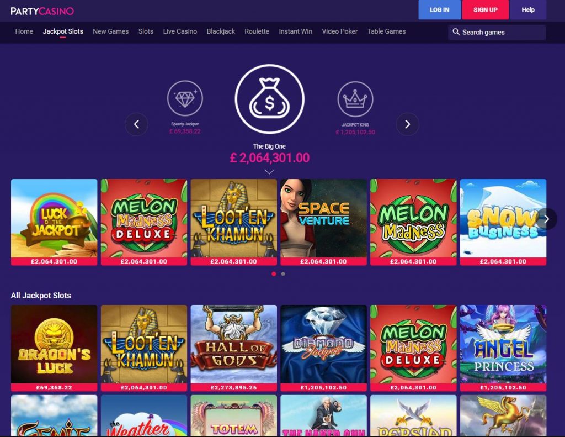
Task: Expand the chevron below The Big One amount
Action: point(269,172)
